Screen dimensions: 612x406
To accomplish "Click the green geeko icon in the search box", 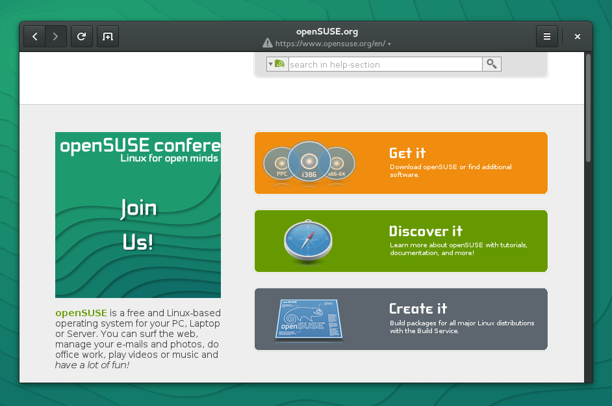I will [x=279, y=64].
